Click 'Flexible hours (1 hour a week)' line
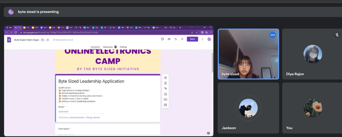342x137 pixels. [x=76, y=99]
